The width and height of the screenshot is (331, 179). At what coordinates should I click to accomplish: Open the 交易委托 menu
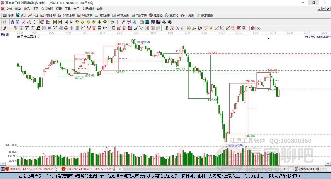pyautogui.click(x=88, y=9)
